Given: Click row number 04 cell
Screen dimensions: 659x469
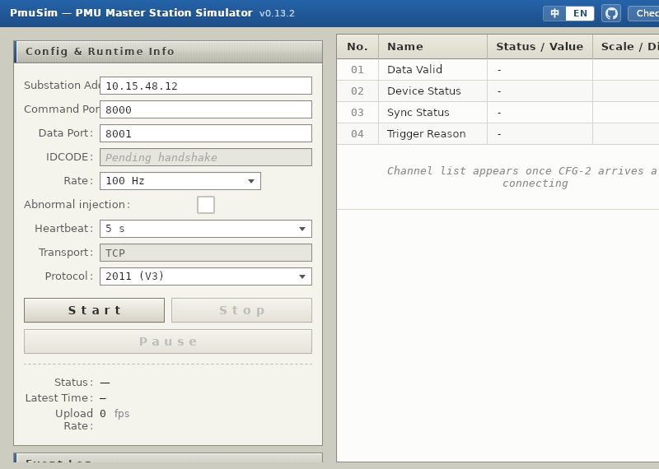Looking at the screenshot, I should coord(358,134).
